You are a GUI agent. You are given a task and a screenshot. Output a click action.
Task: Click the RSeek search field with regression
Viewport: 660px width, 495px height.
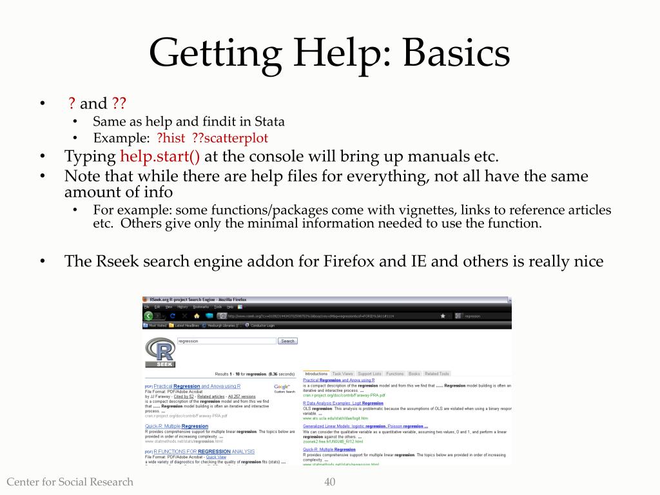[226, 341]
